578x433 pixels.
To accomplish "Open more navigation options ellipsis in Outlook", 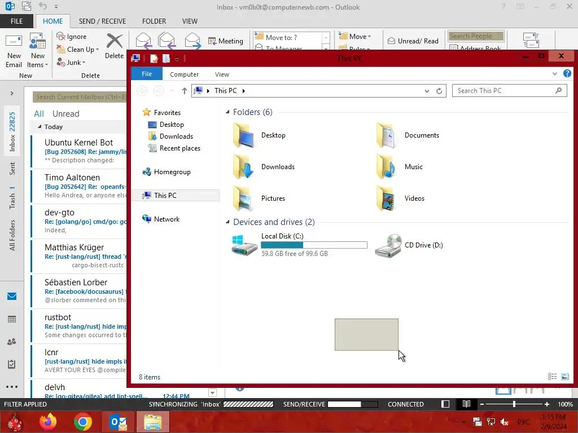I will click(12, 387).
